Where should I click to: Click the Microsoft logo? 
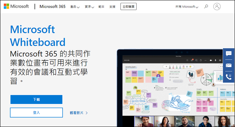(16, 6)
